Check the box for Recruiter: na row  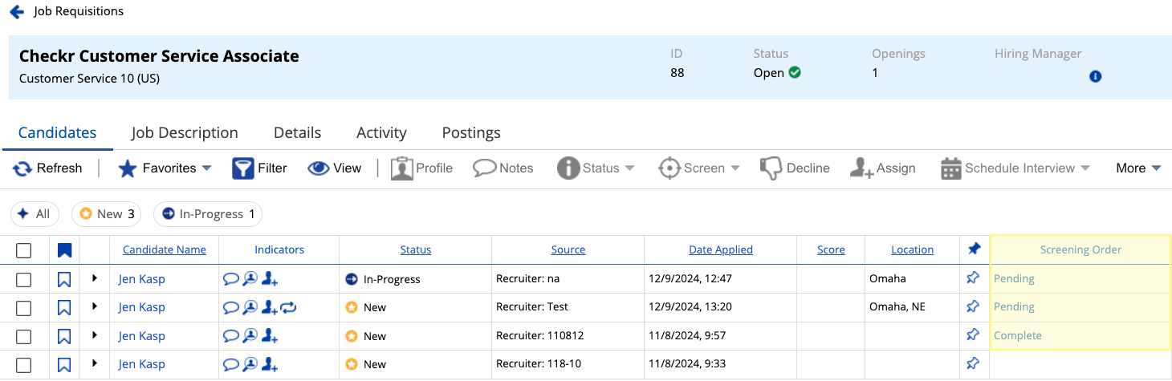(24, 279)
